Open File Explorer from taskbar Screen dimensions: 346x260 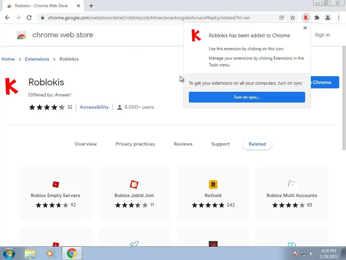click(30, 254)
